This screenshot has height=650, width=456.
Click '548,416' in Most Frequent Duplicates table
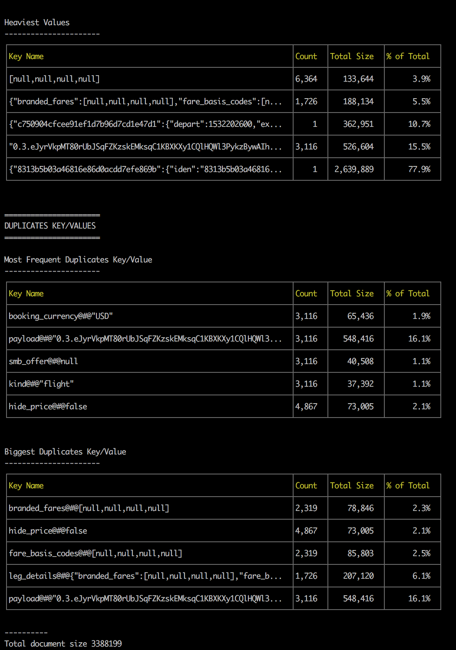pyautogui.click(x=358, y=339)
